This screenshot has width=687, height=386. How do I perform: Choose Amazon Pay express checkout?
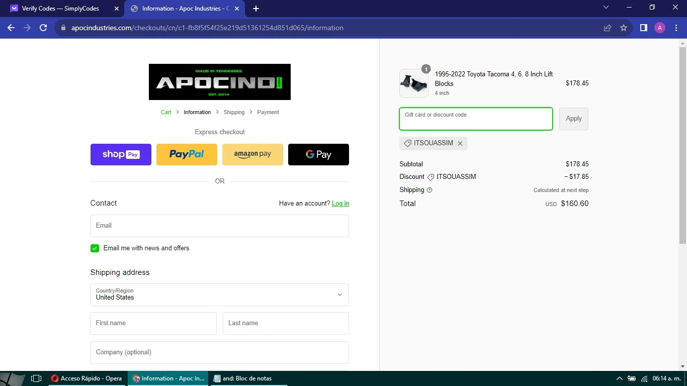pos(252,154)
